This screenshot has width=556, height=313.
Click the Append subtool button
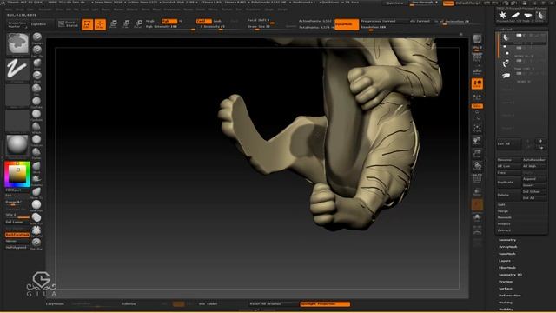[x=534, y=179]
